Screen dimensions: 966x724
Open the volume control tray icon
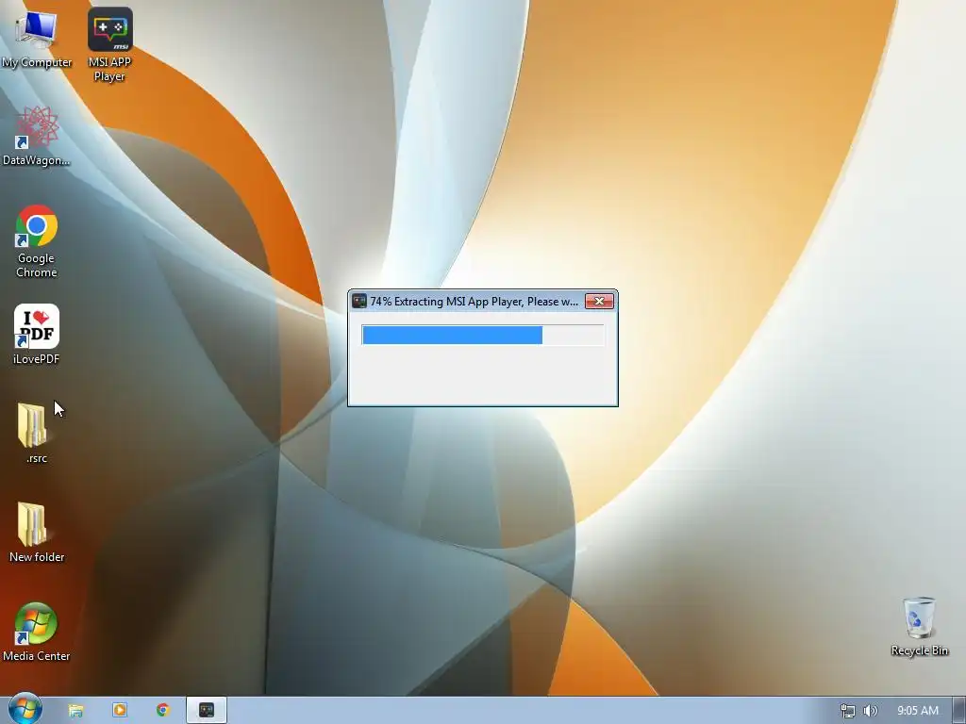pyautogui.click(x=870, y=711)
